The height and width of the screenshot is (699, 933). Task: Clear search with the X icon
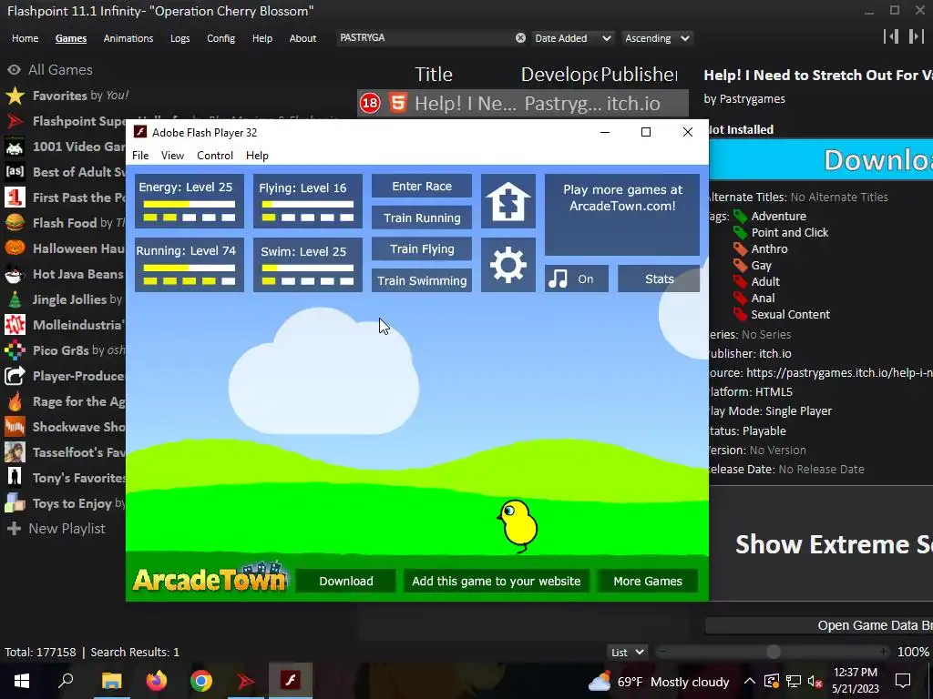tap(520, 38)
